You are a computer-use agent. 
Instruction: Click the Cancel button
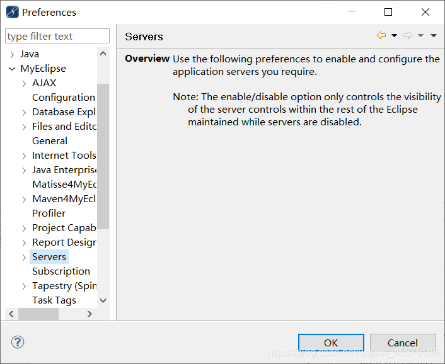pyautogui.click(x=403, y=343)
